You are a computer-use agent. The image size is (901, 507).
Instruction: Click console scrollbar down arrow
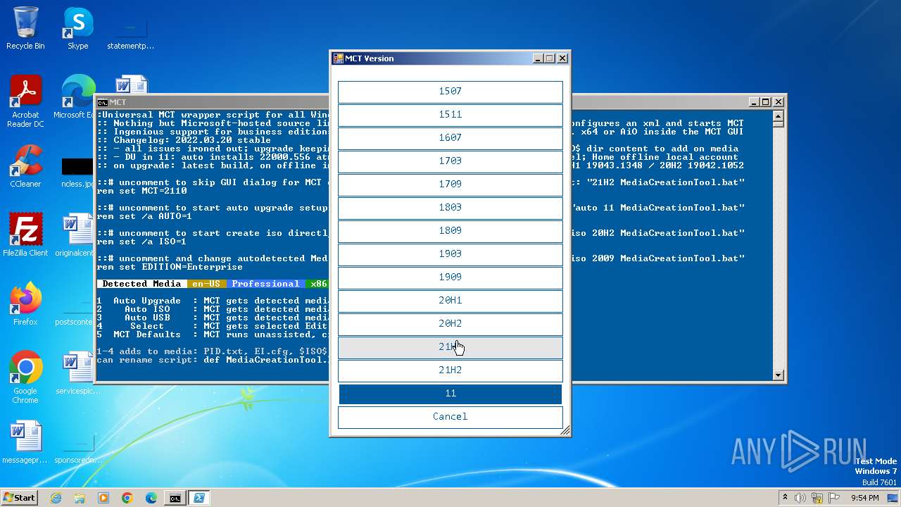[x=779, y=375]
